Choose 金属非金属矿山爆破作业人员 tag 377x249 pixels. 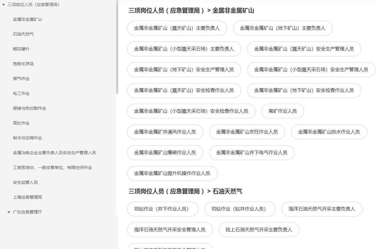(x=165, y=153)
